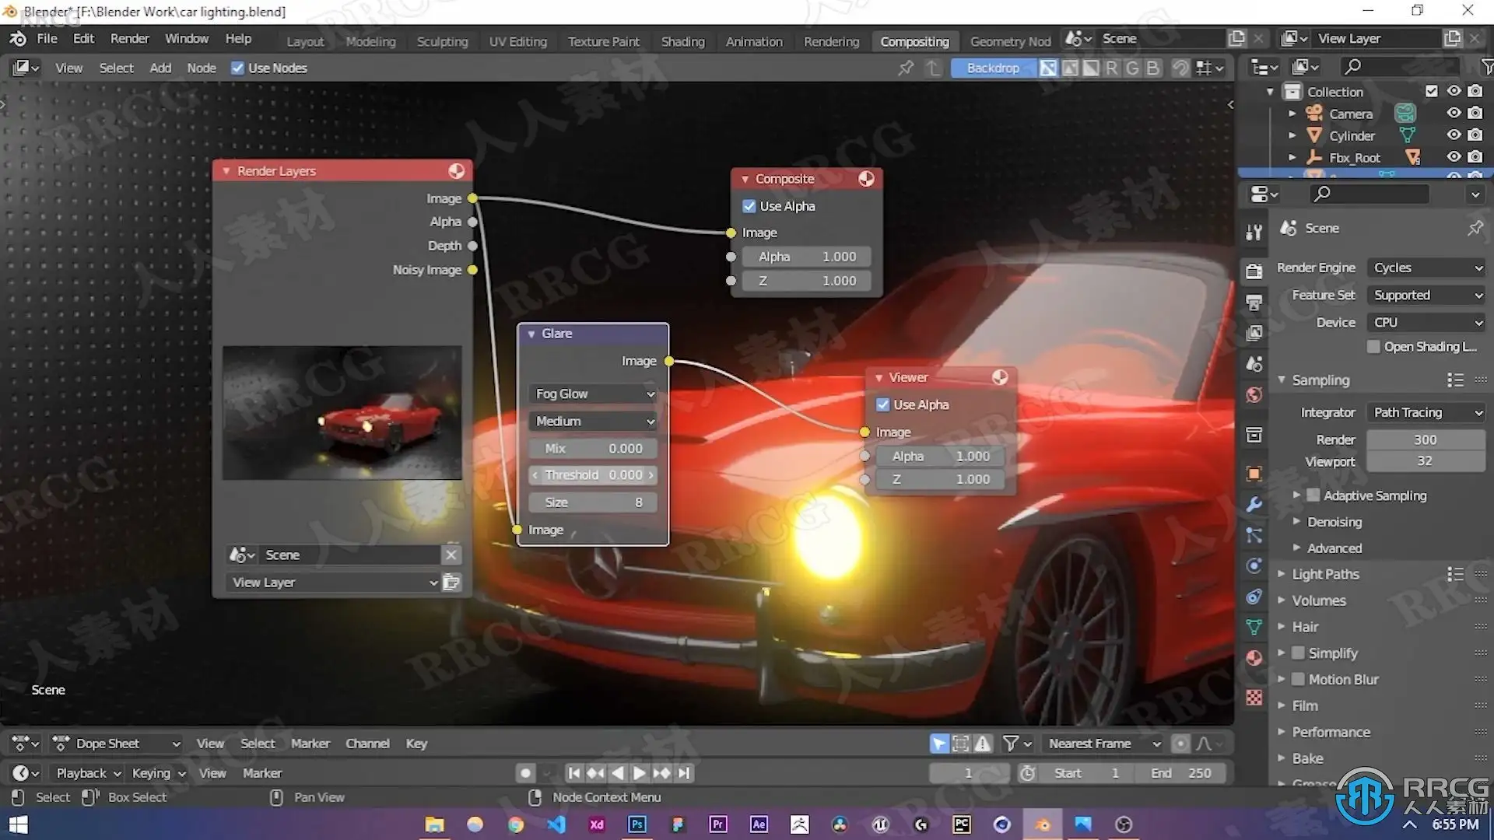Toggle the Backdrop button
The image size is (1494, 840).
992,68
